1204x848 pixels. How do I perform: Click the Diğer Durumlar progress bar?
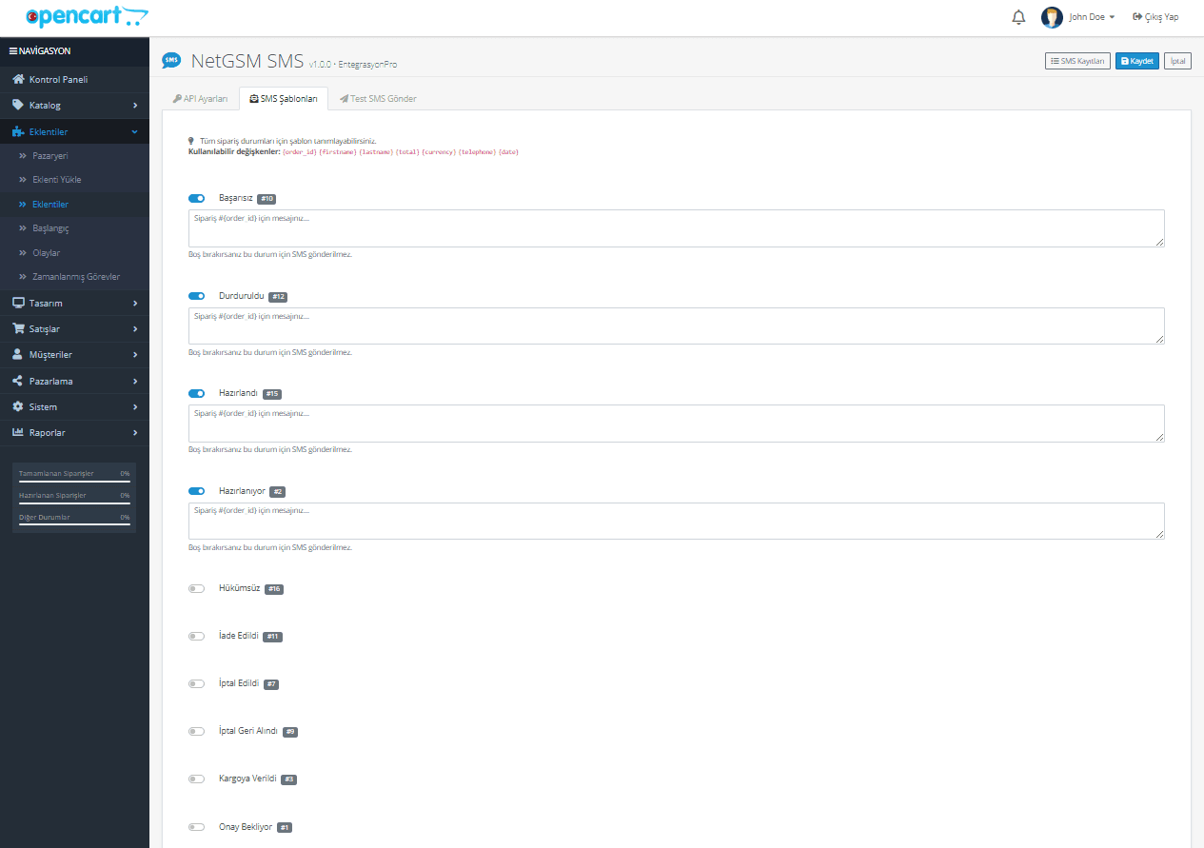point(74,524)
